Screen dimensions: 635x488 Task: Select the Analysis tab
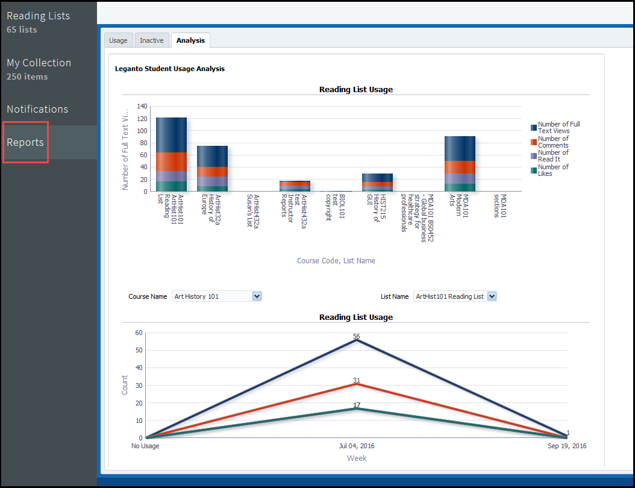190,40
